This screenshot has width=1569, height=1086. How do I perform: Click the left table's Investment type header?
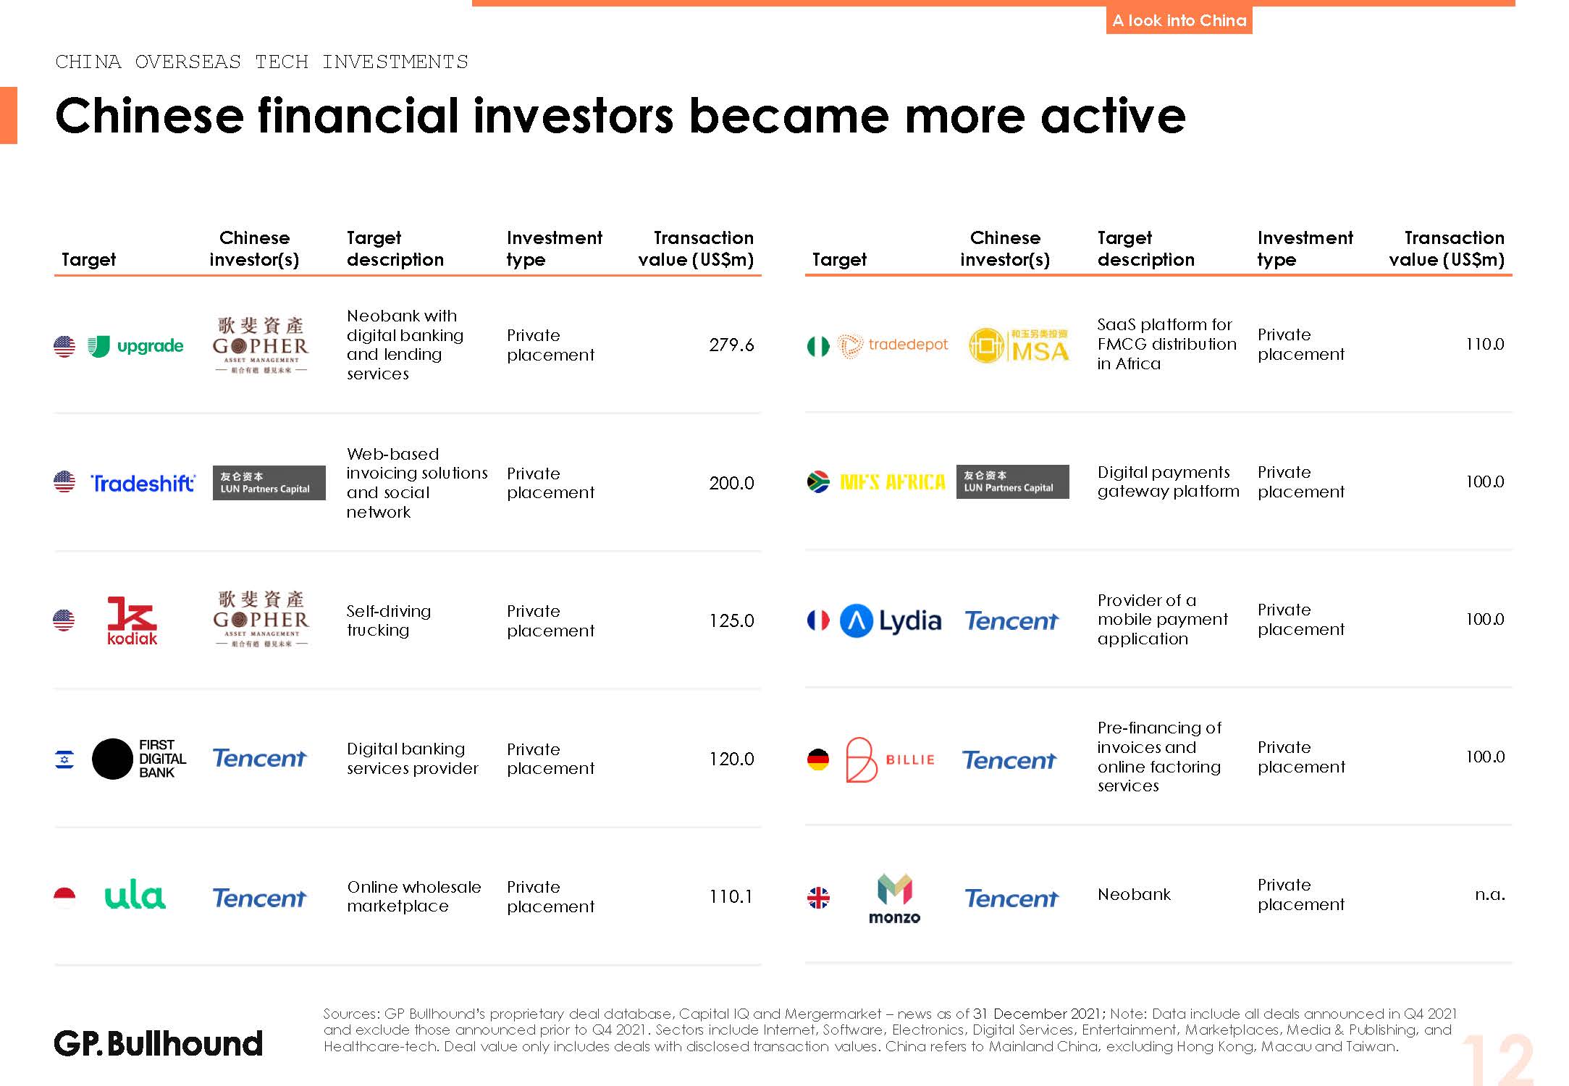tap(554, 248)
